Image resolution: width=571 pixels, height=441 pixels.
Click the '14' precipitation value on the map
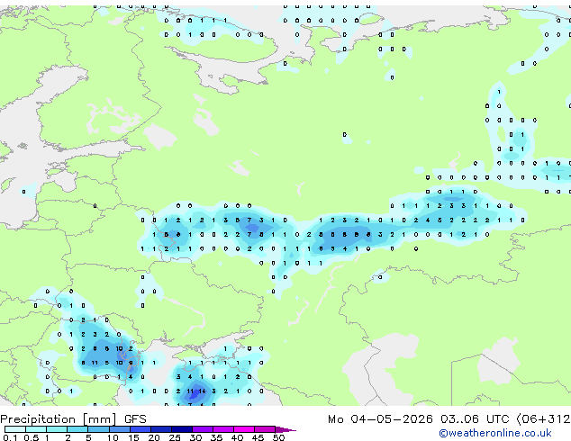pos(202,391)
